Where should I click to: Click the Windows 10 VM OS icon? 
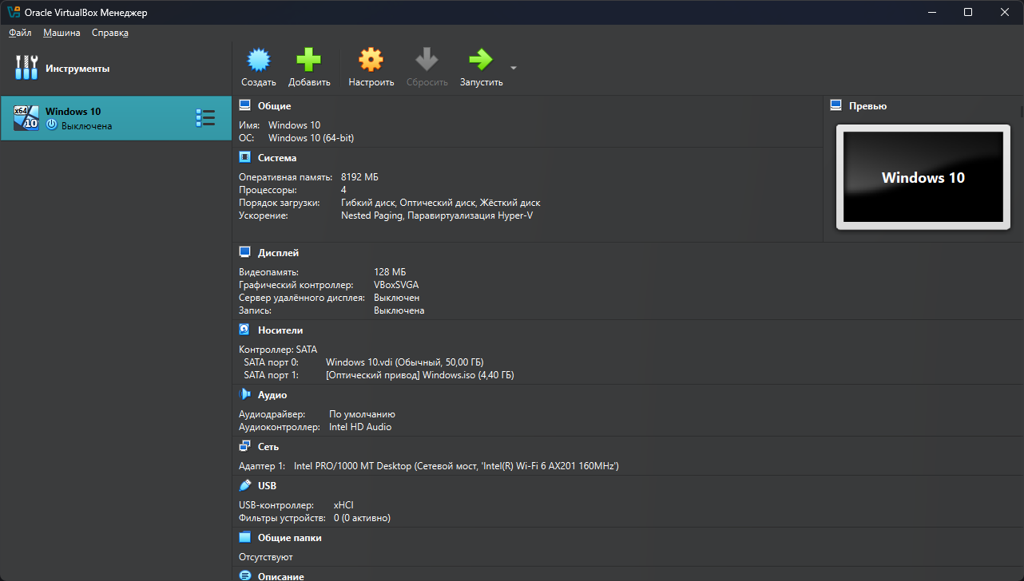coord(26,118)
